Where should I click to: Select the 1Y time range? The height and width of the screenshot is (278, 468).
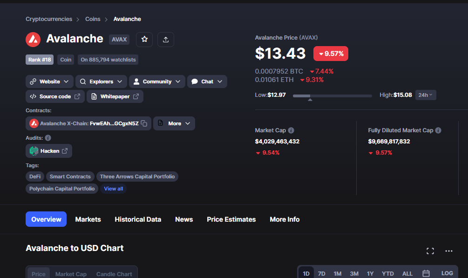coord(370,273)
